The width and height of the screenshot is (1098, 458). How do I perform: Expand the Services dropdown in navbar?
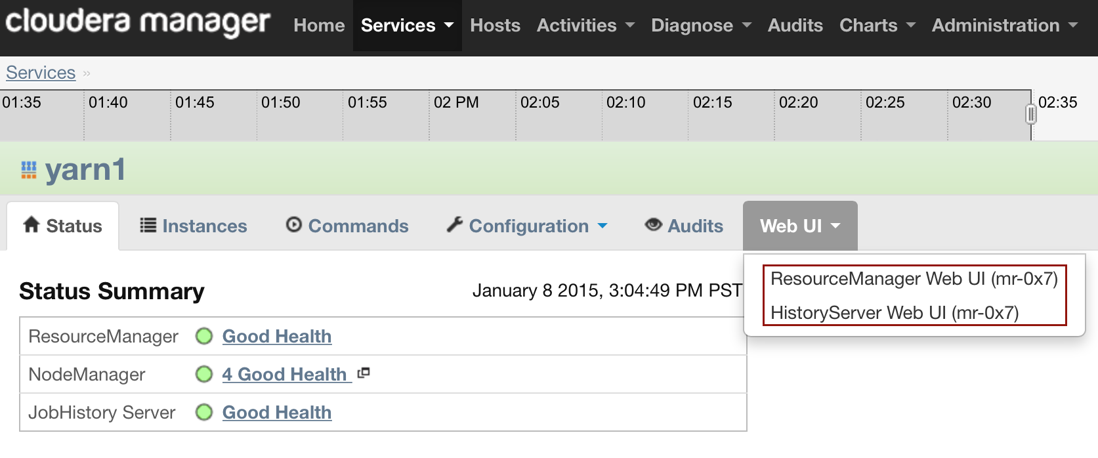click(407, 26)
